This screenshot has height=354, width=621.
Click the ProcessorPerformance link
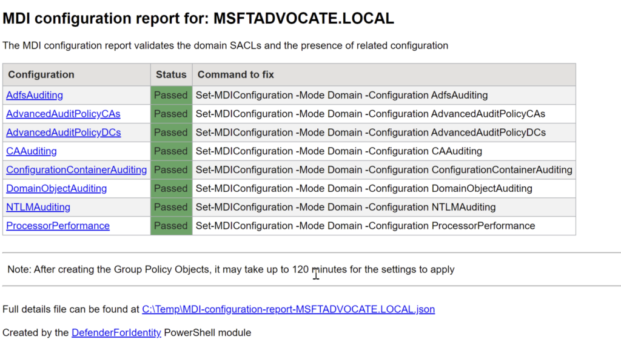(x=58, y=226)
